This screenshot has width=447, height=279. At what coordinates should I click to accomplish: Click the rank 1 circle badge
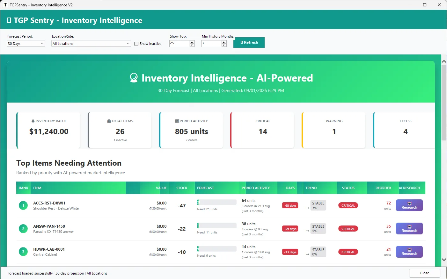pyautogui.click(x=23, y=205)
